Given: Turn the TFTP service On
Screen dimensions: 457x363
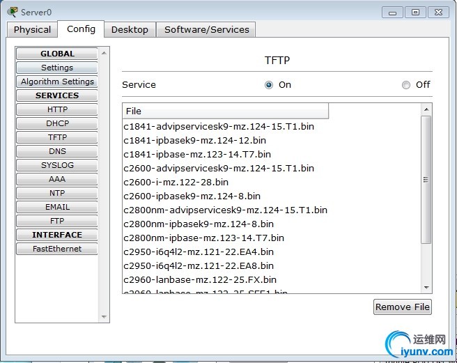Looking at the screenshot, I should tap(269, 85).
